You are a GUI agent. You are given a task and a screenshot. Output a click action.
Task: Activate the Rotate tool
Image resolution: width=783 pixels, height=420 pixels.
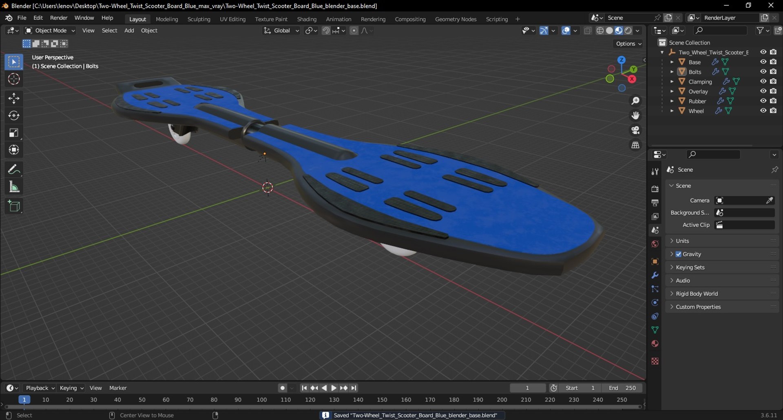[x=14, y=116]
